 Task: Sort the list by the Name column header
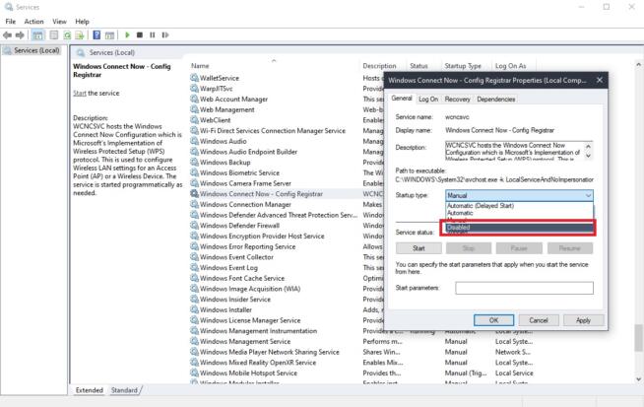200,66
